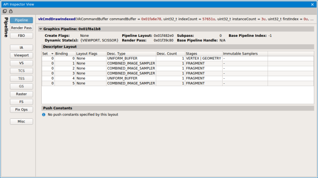Open the FS shader stage

21,102
